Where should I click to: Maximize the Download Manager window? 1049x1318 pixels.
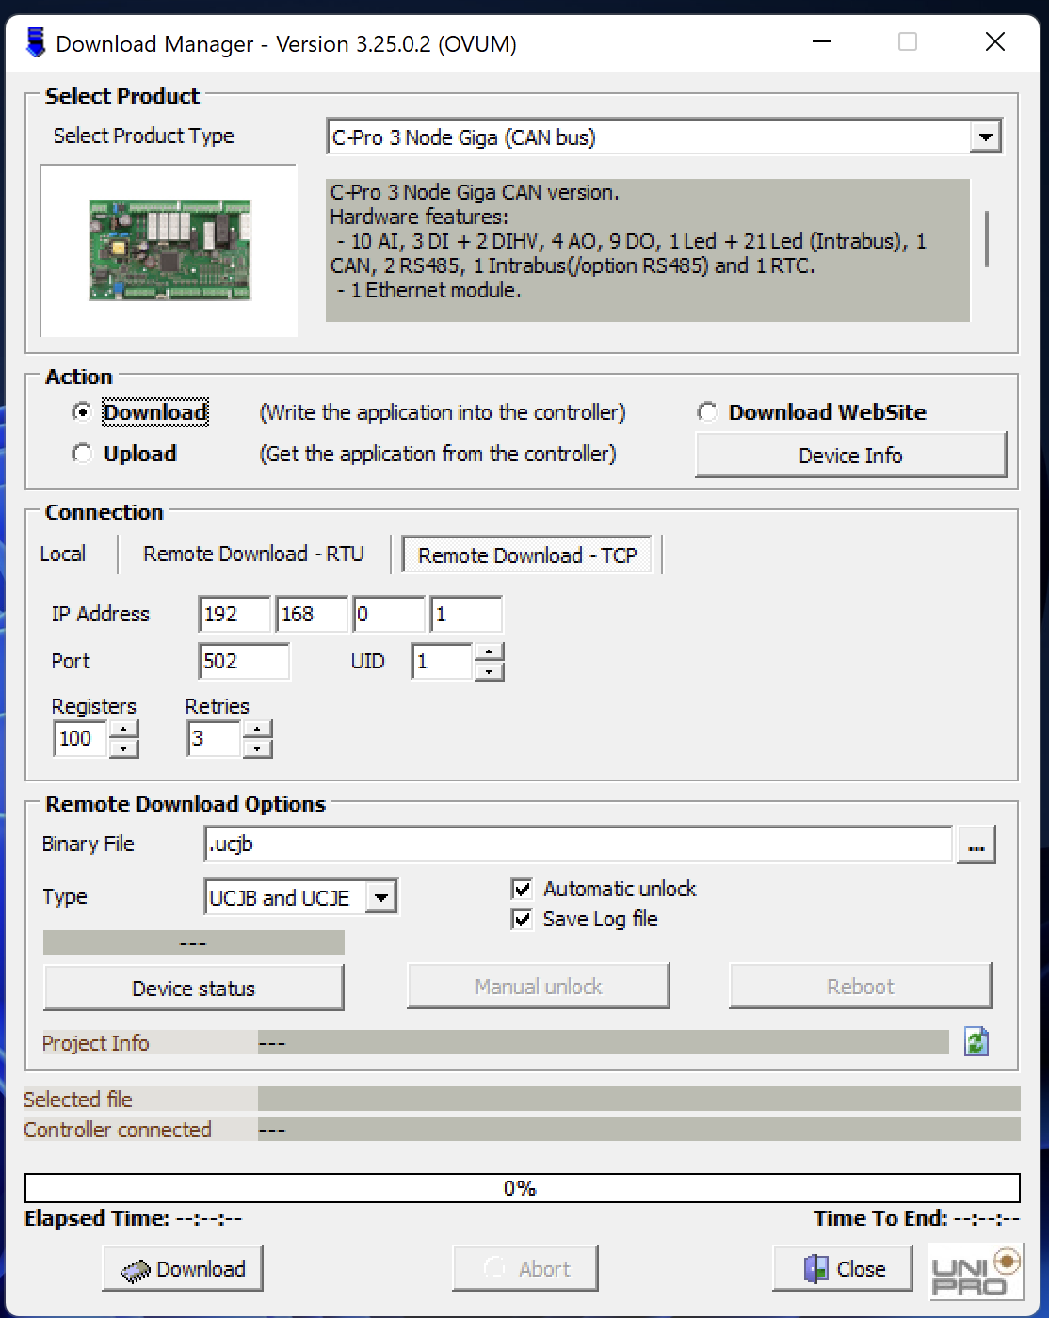coord(908,41)
